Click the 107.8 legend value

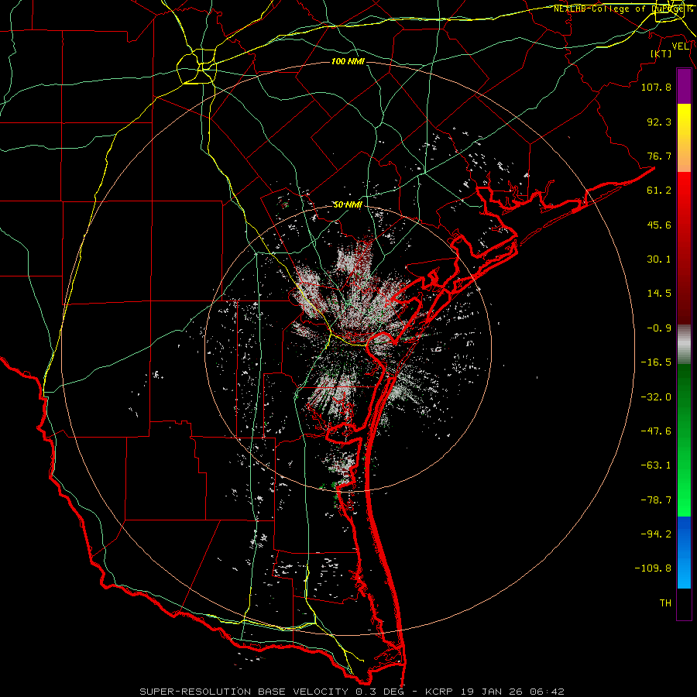pos(656,88)
